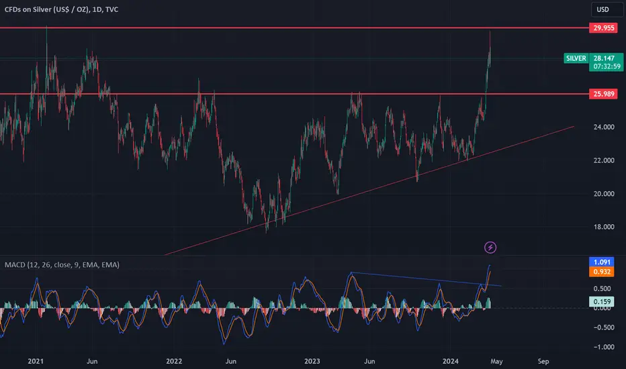
Task: Click the 22.000 price axis label
Action: pyautogui.click(x=604, y=160)
